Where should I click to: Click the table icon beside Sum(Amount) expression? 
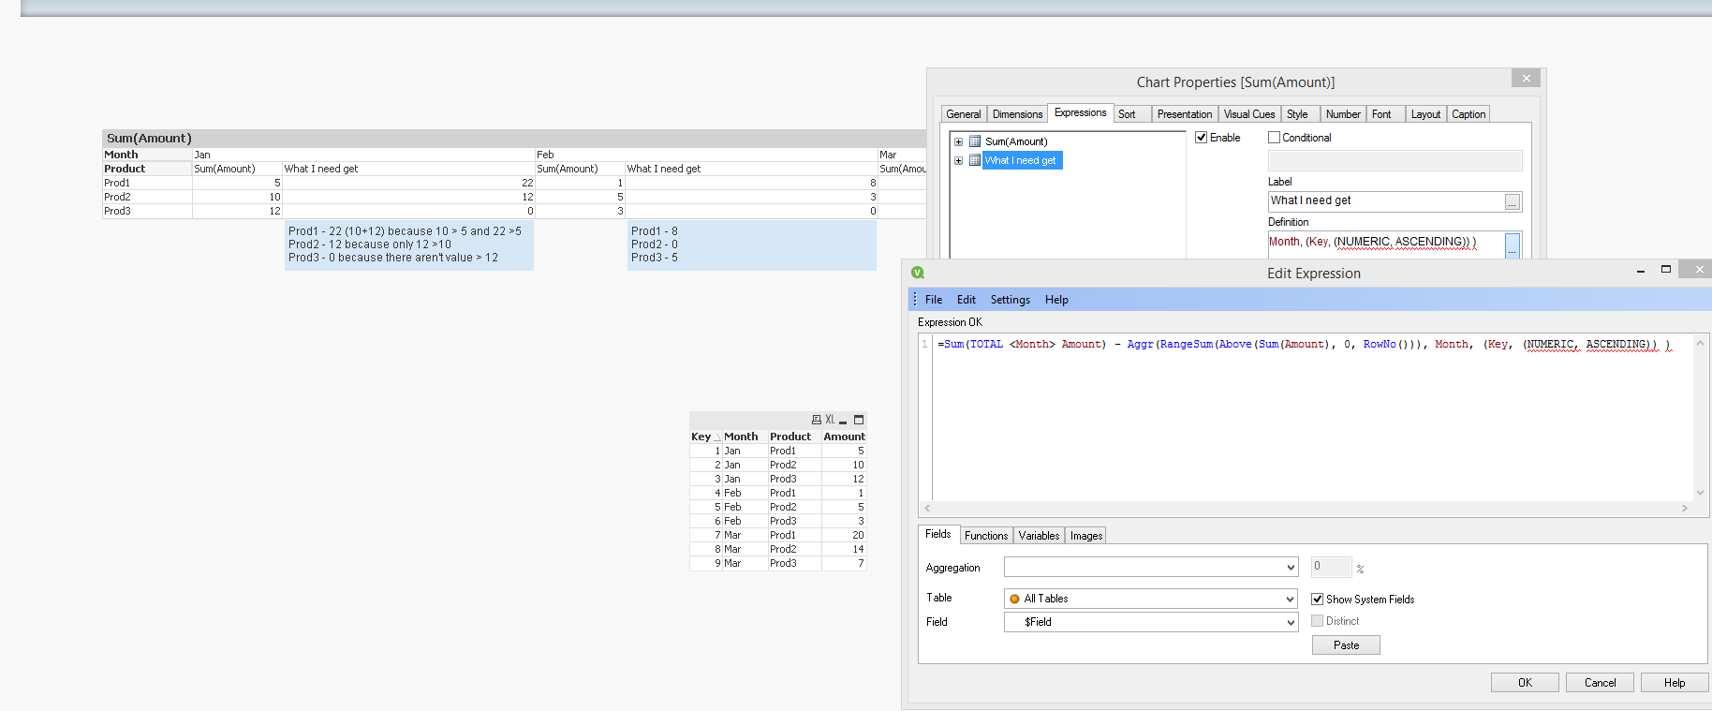click(x=975, y=141)
